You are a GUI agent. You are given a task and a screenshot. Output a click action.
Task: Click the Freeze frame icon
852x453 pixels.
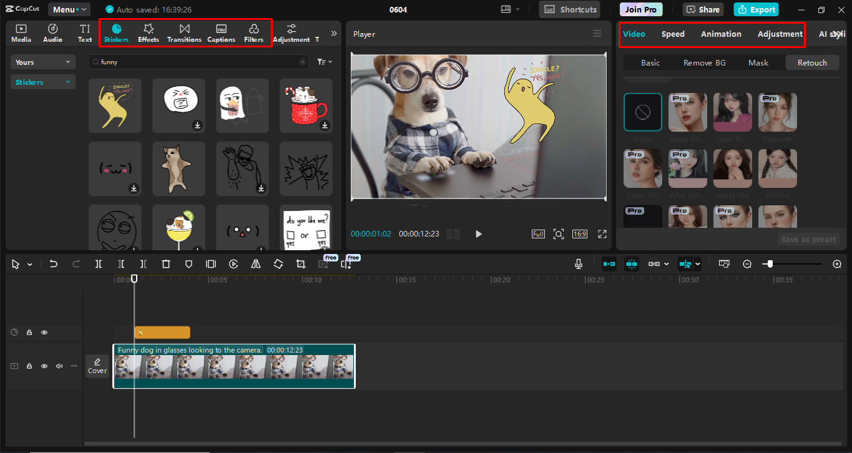211,264
